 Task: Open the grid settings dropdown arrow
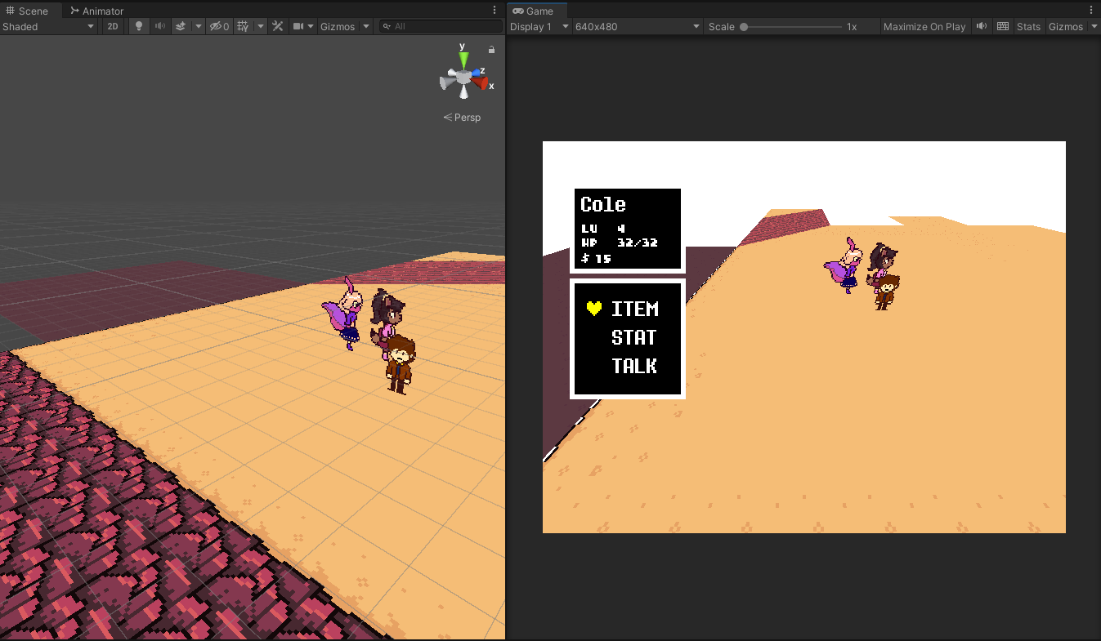pyautogui.click(x=261, y=26)
